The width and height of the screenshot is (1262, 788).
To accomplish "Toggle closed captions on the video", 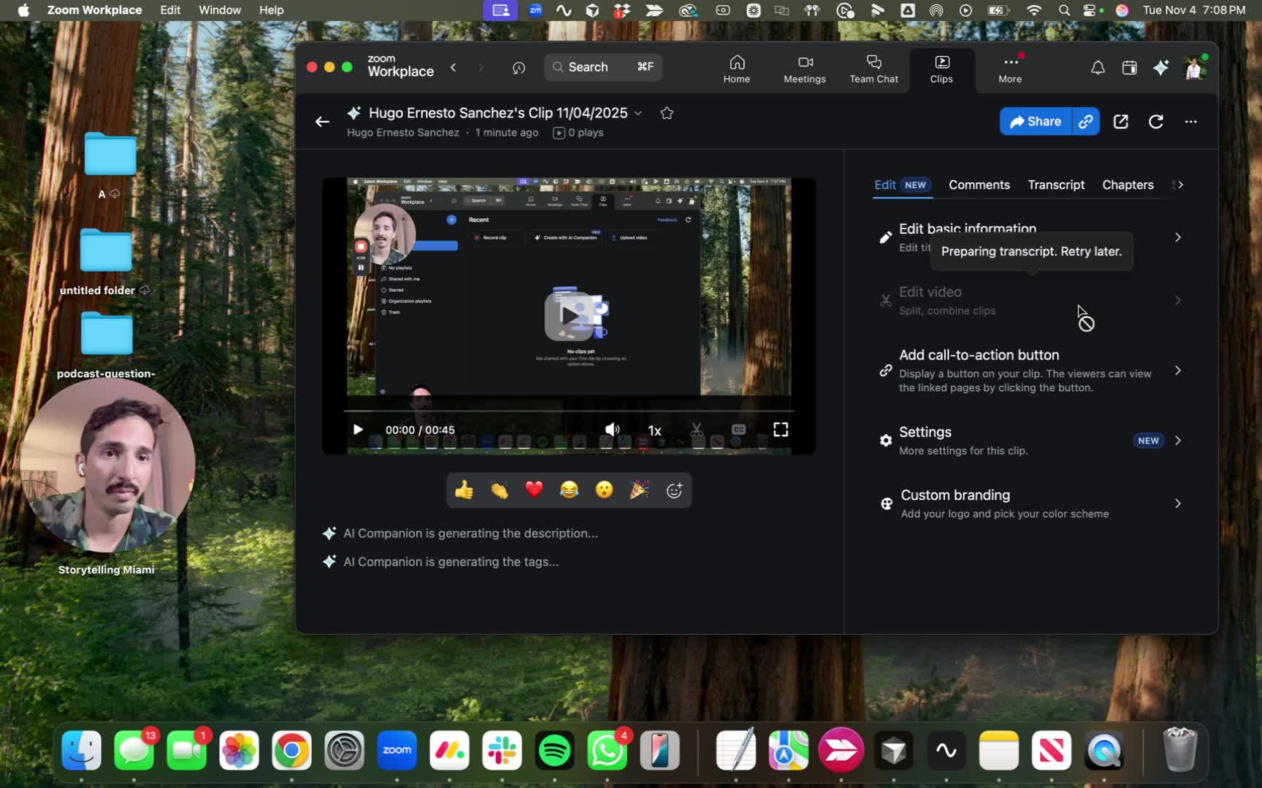I will pyautogui.click(x=738, y=430).
